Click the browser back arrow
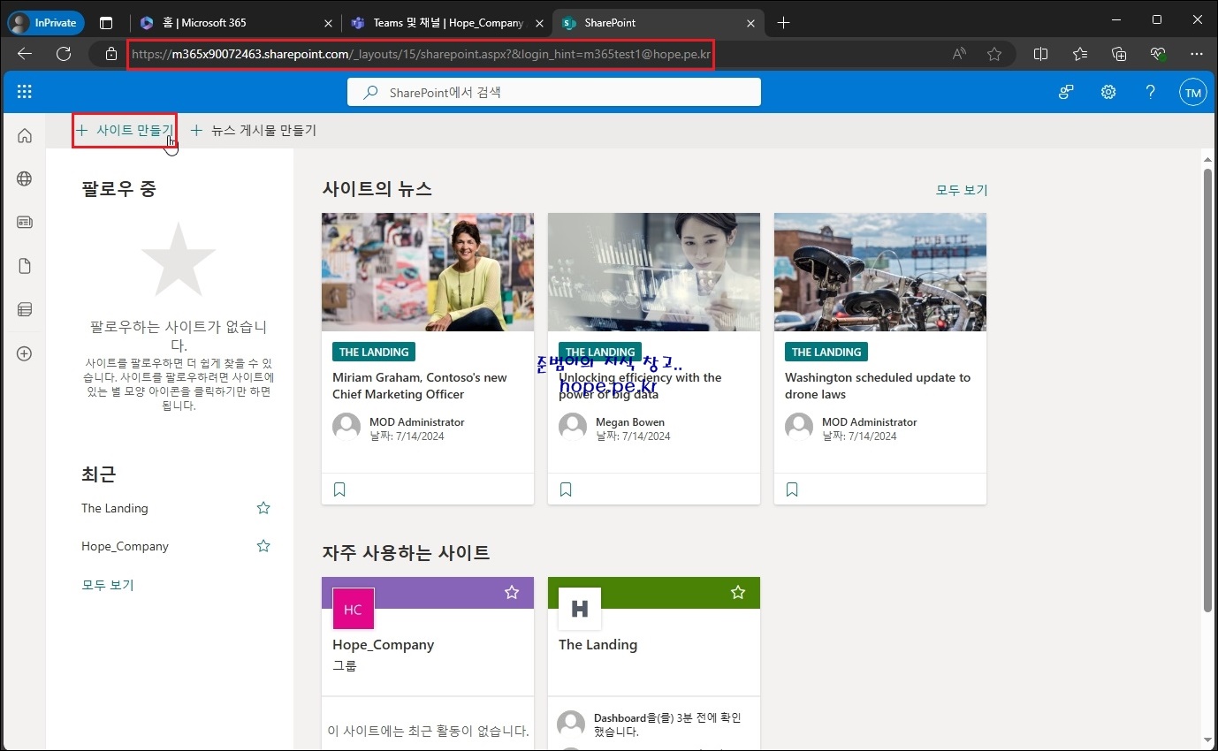Screen dimensions: 1218x751 point(24,54)
